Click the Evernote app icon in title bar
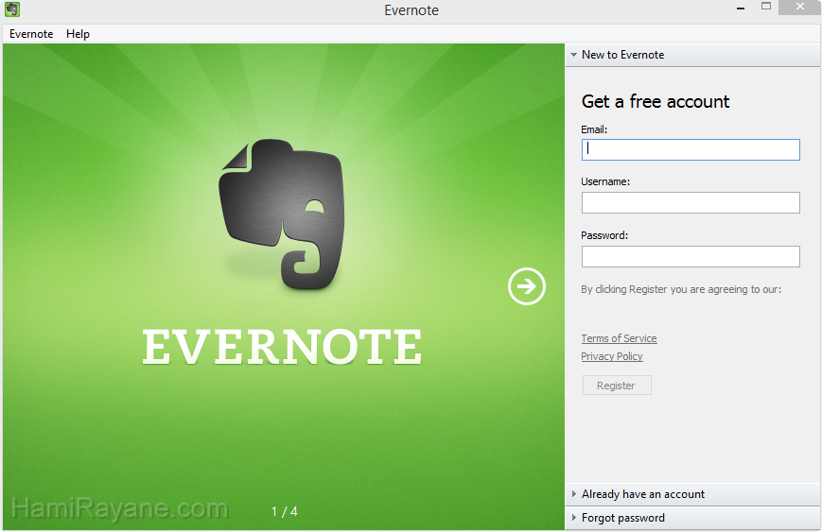The height and width of the screenshot is (532, 822). 12,10
